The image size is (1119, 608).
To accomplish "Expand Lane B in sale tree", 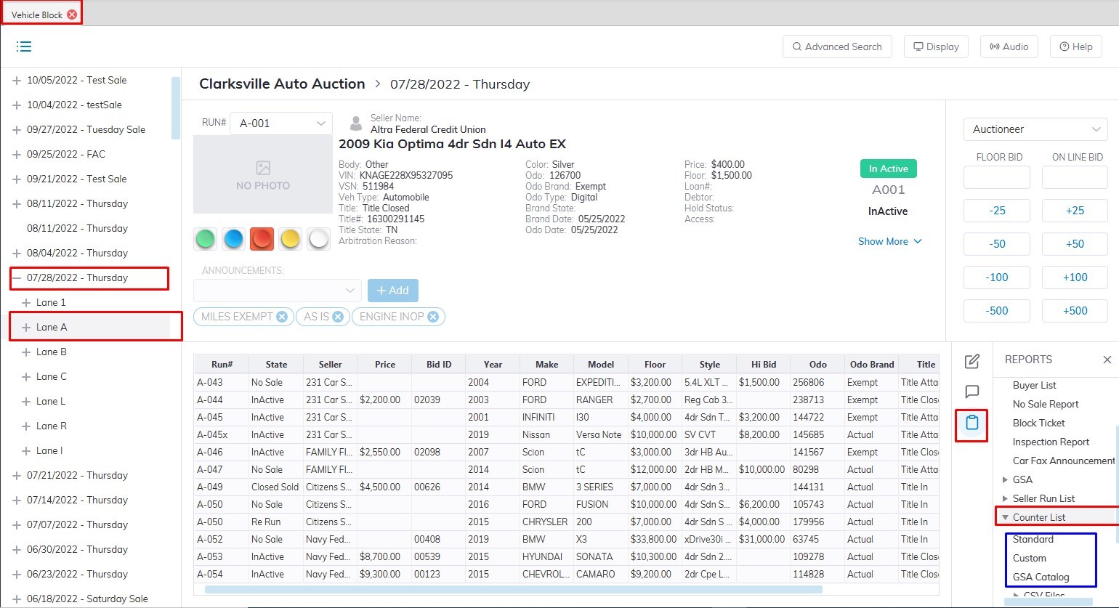I will 27,352.
